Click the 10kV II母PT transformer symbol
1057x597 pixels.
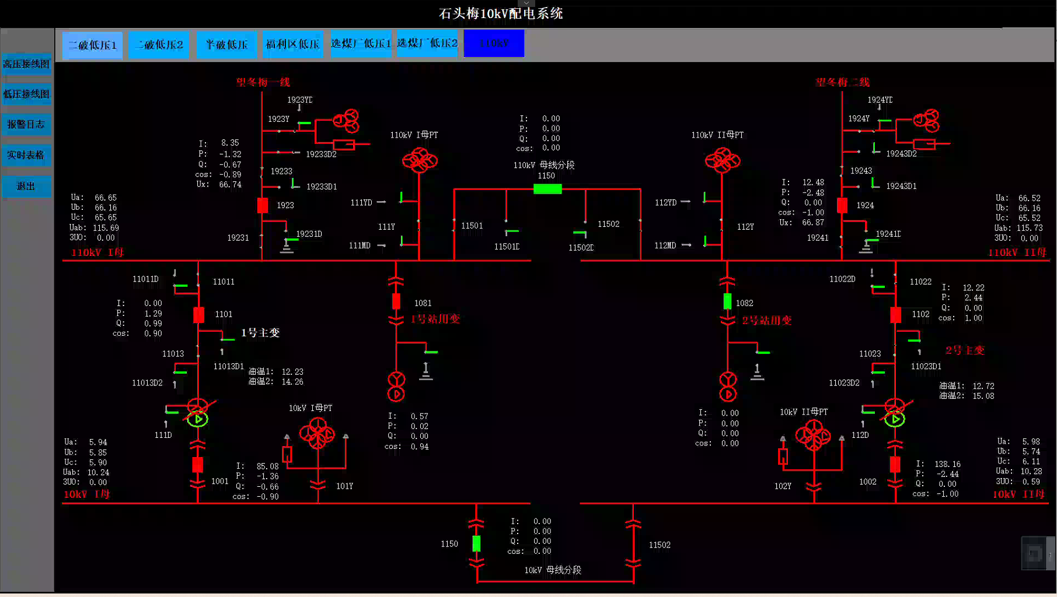pyautogui.click(x=812, y=436)
